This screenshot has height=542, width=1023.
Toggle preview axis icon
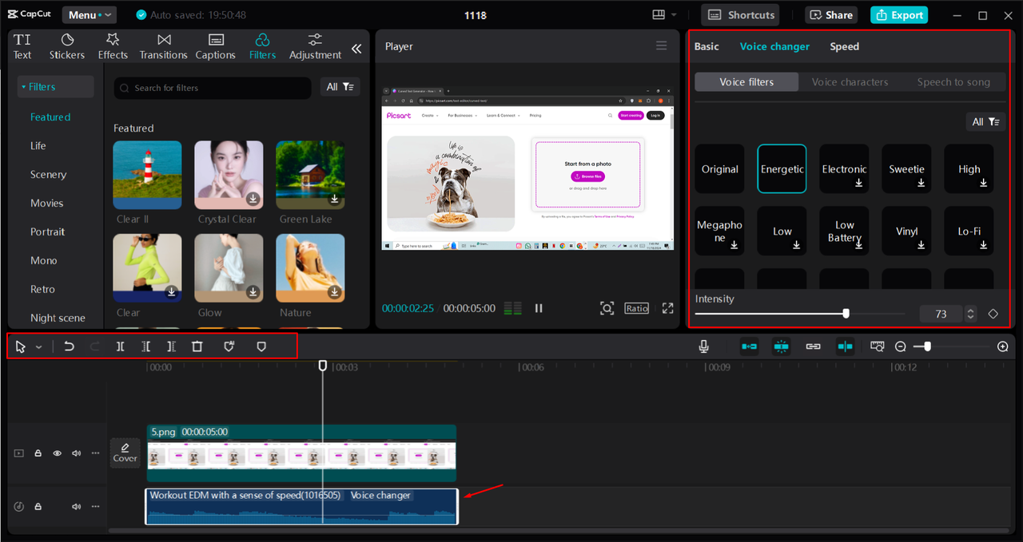coord(846,346)
